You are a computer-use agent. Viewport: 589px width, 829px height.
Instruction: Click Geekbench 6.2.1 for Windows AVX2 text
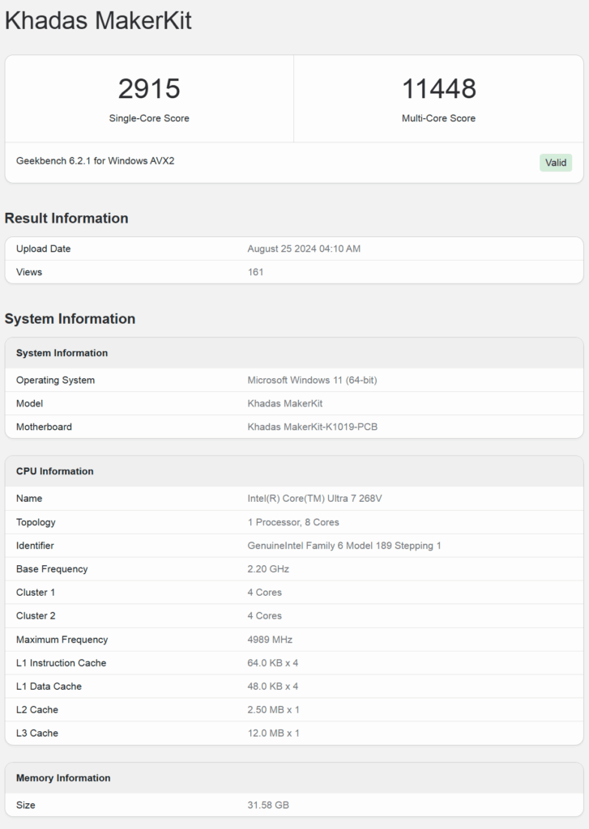coord(96,161)
